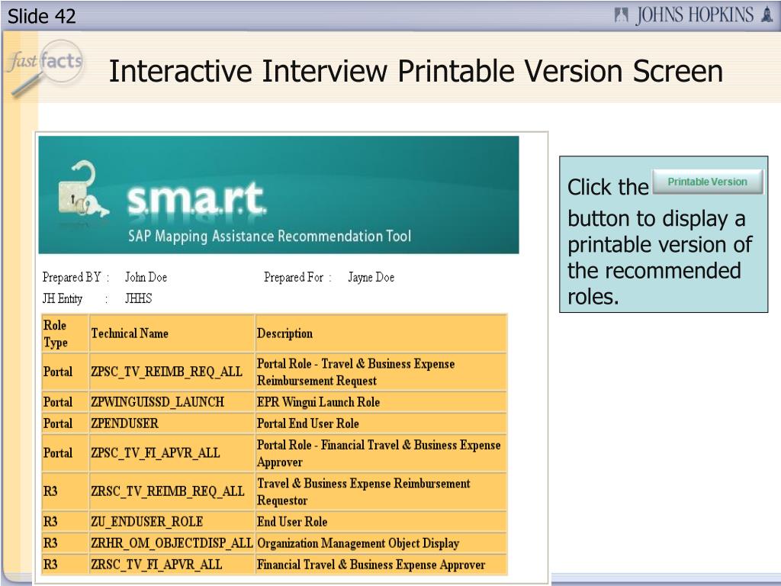The image size is (781, 586).
Task: Select the 'Prepared For' label
Action: pyautogui.click(x=294, y=277)
